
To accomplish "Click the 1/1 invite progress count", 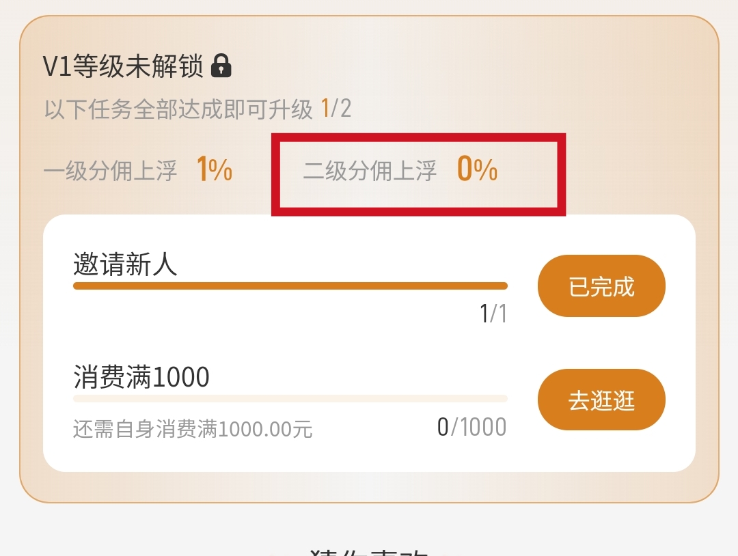I will coord(493,314).
